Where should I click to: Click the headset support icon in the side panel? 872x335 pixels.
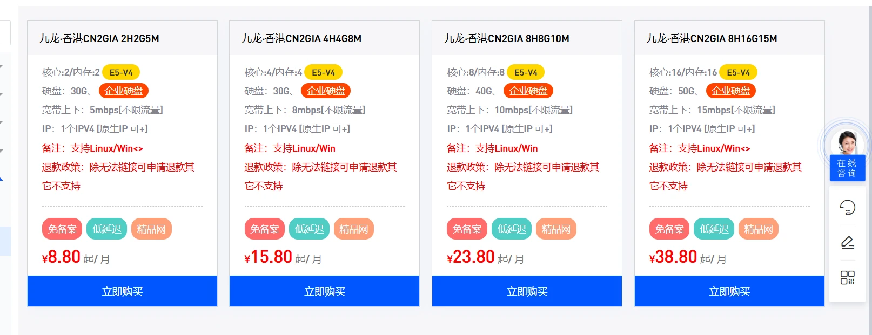click(847, 207)
